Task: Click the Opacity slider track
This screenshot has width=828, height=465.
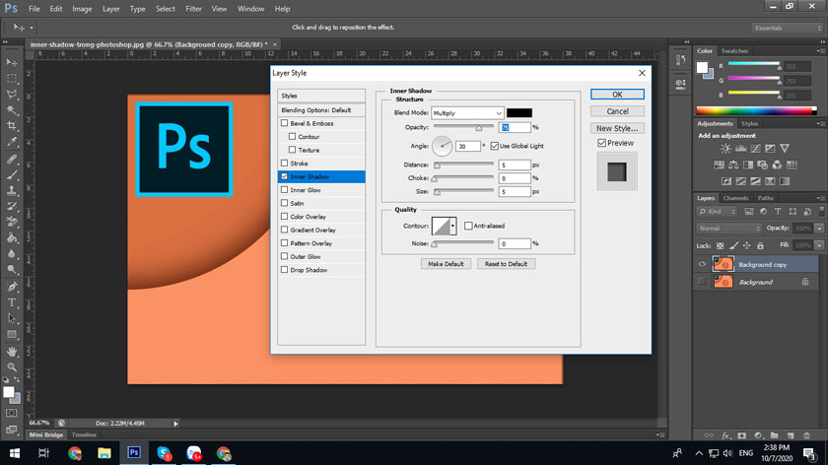Action: (x=463, y=127)
